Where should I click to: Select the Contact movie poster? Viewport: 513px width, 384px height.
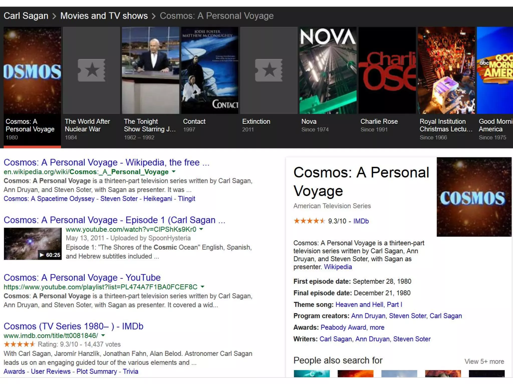coord(210,70)
